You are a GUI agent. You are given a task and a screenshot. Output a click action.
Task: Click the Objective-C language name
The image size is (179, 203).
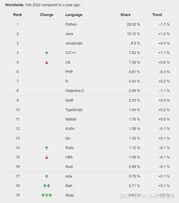[x=75, y=91]
